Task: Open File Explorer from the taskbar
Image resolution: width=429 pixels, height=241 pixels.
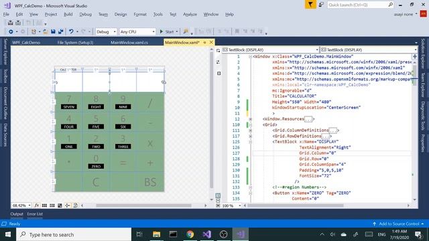Action: tap(156, 234)
